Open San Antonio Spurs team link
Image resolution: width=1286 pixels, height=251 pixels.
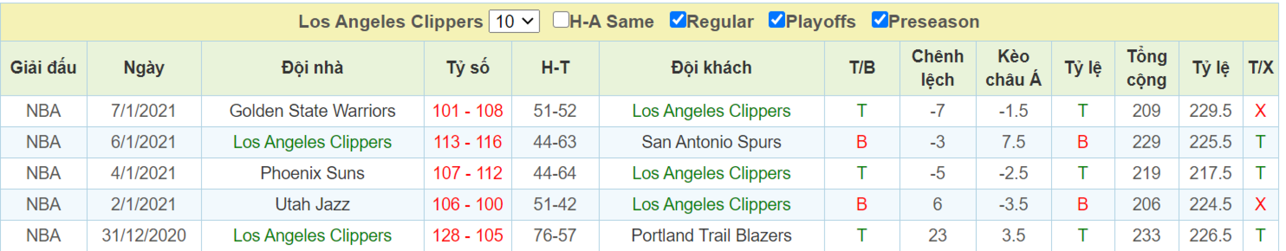point(711,142)
